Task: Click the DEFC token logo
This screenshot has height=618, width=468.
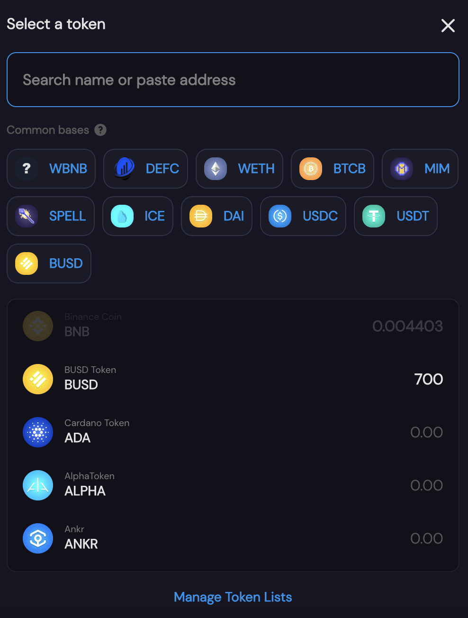Action: pos(124,169)
